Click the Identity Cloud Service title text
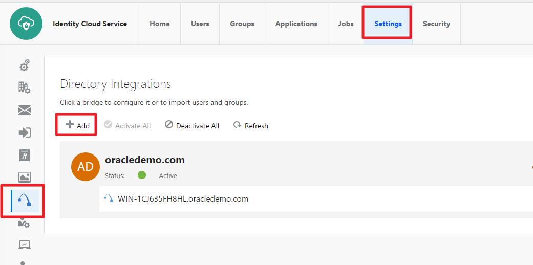 90,24
